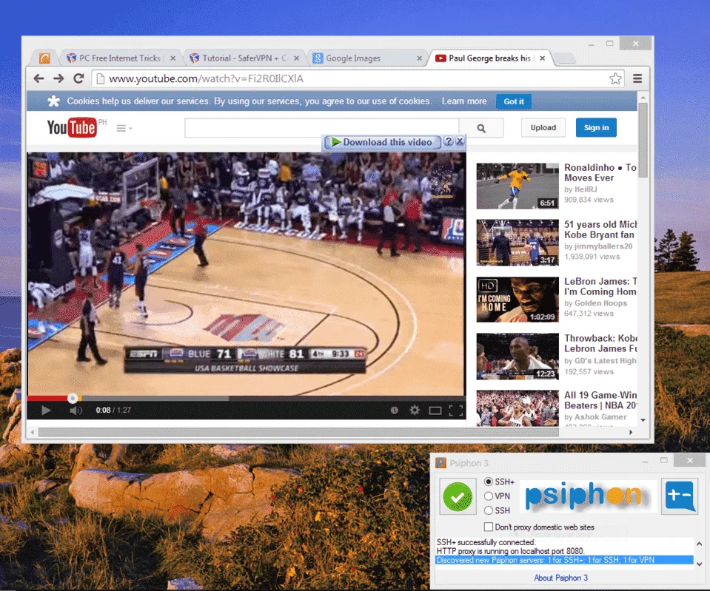
Task: Open the Learn more cookies link
Action: click(464, 101)
